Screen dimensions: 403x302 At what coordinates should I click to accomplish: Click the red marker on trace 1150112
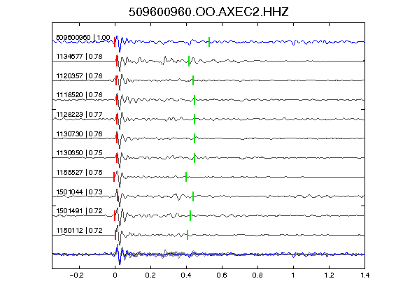(115, 235)
